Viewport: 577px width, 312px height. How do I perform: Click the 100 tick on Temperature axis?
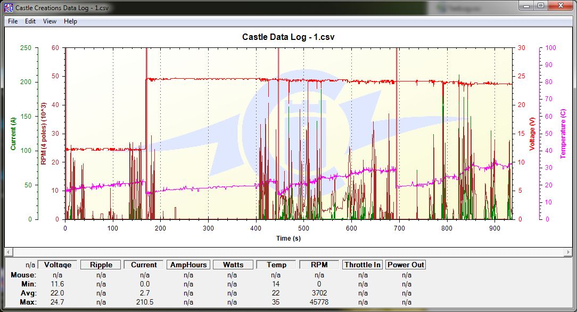[x=550, y=48]
